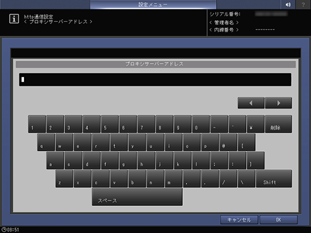Tap the r key

100,142
